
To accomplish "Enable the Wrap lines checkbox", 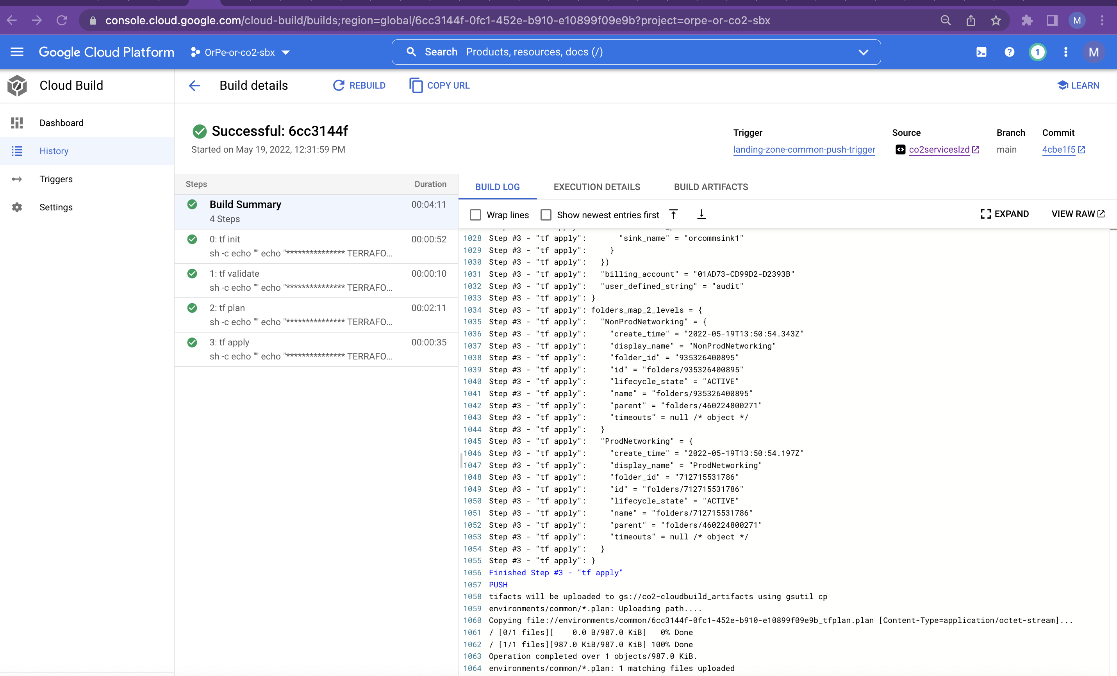I will point(475,215).
